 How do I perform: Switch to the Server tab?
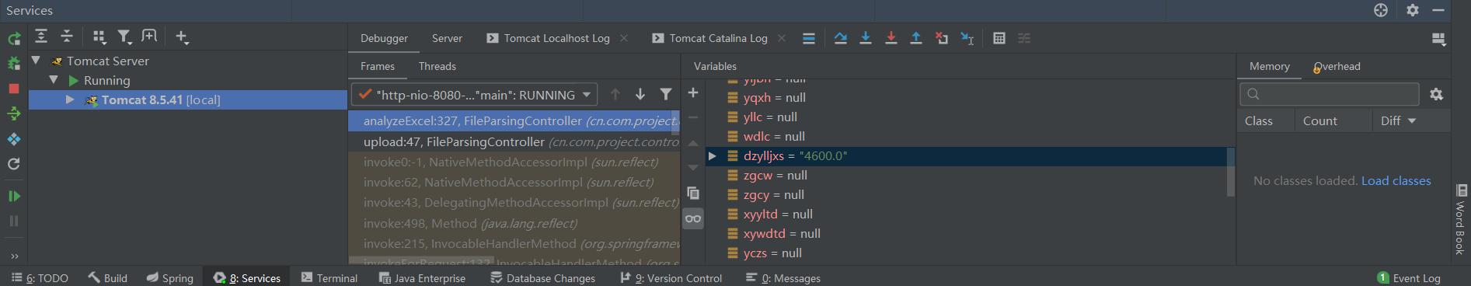[447, 38]
